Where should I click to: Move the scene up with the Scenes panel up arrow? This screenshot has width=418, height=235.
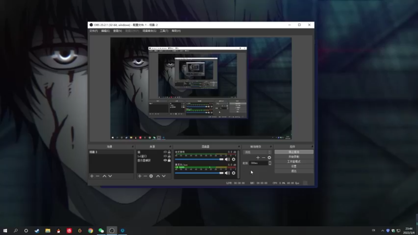pyautogui.click(x=104, y=176)
